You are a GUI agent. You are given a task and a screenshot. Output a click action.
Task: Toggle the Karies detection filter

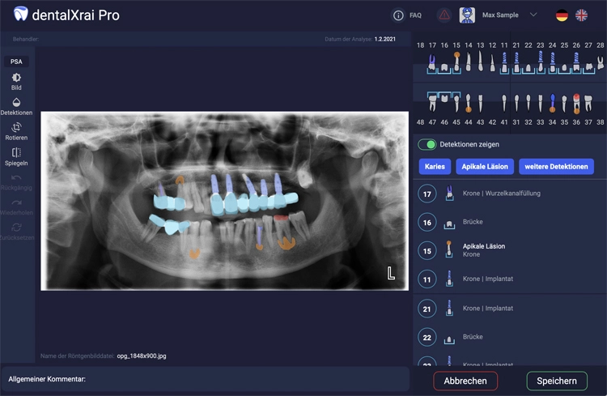tap(435, 167)
